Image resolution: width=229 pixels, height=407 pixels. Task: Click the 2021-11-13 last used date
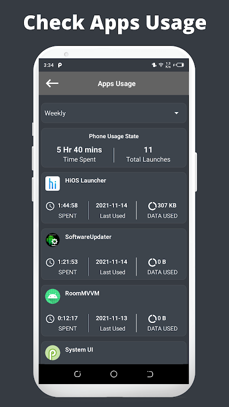pos(111,318)
